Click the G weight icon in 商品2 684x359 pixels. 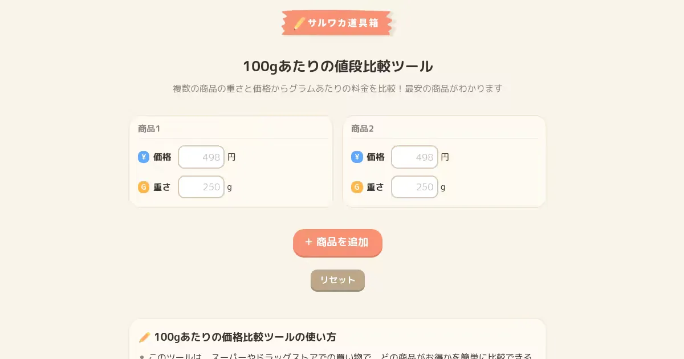tap(357, 187)
